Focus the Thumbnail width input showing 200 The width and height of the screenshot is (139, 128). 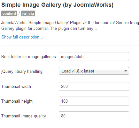pyautogui.click(x=94, y=86)
